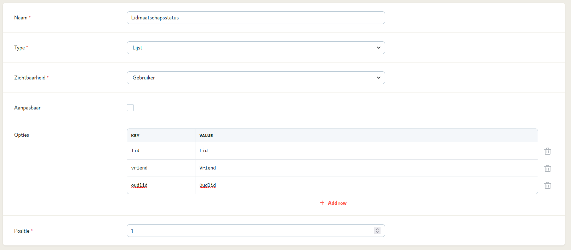Click the Positie field label
Screen dimensions: 571x250
pyautogui.click(x=22, y=231)
